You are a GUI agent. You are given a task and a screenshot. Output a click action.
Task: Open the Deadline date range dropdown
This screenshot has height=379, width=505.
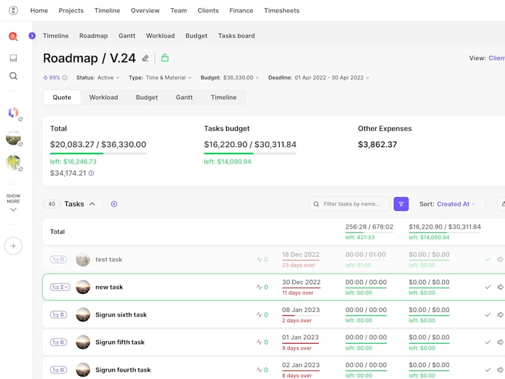319,78
